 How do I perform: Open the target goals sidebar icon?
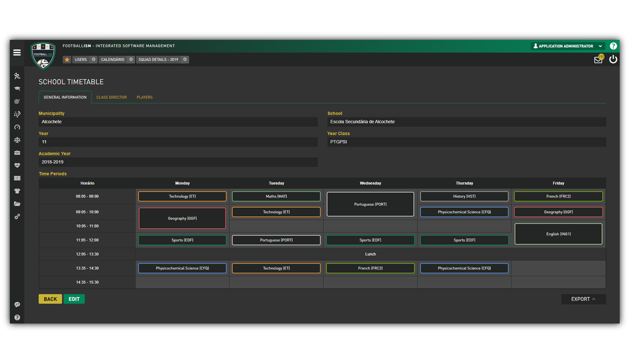coord(17,101)
